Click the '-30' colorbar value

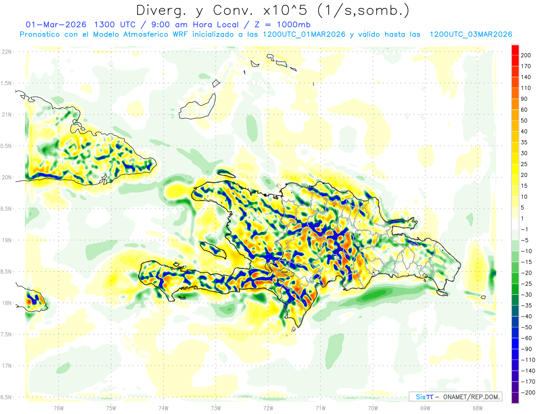(x=528, y=294)
